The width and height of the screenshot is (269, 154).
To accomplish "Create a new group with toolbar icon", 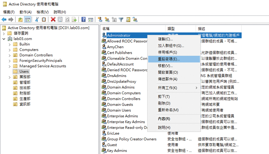I will (107, 20).
